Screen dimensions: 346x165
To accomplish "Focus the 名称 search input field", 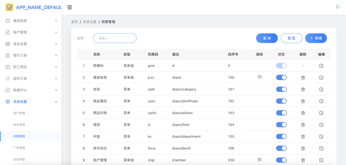I will pos(115,38).
